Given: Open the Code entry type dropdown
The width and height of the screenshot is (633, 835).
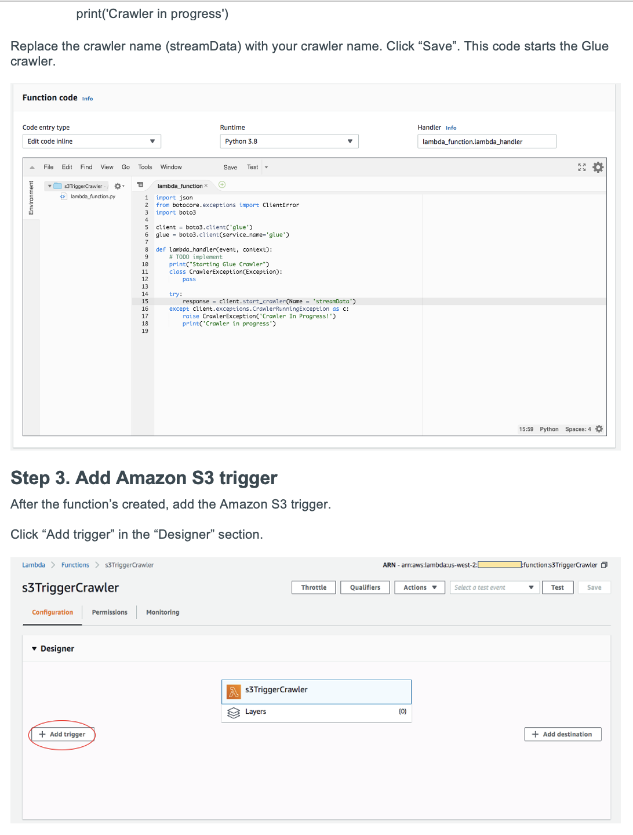Looking at the screenshot, I should (x=92, y=141).
